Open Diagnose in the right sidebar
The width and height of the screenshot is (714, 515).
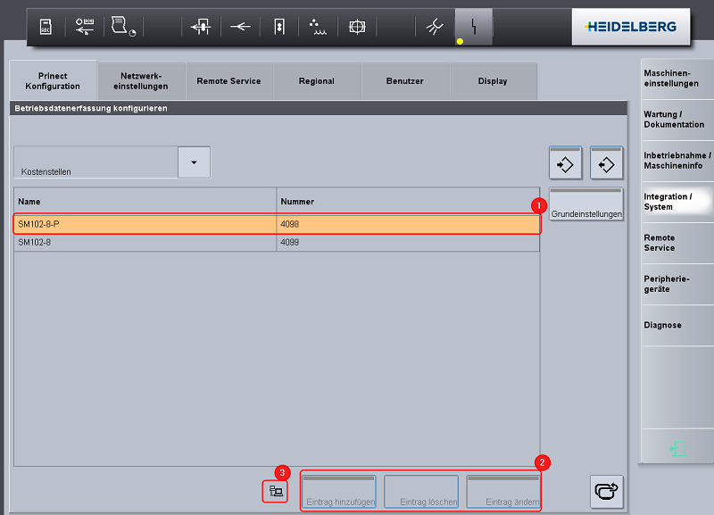click(677, 325)
